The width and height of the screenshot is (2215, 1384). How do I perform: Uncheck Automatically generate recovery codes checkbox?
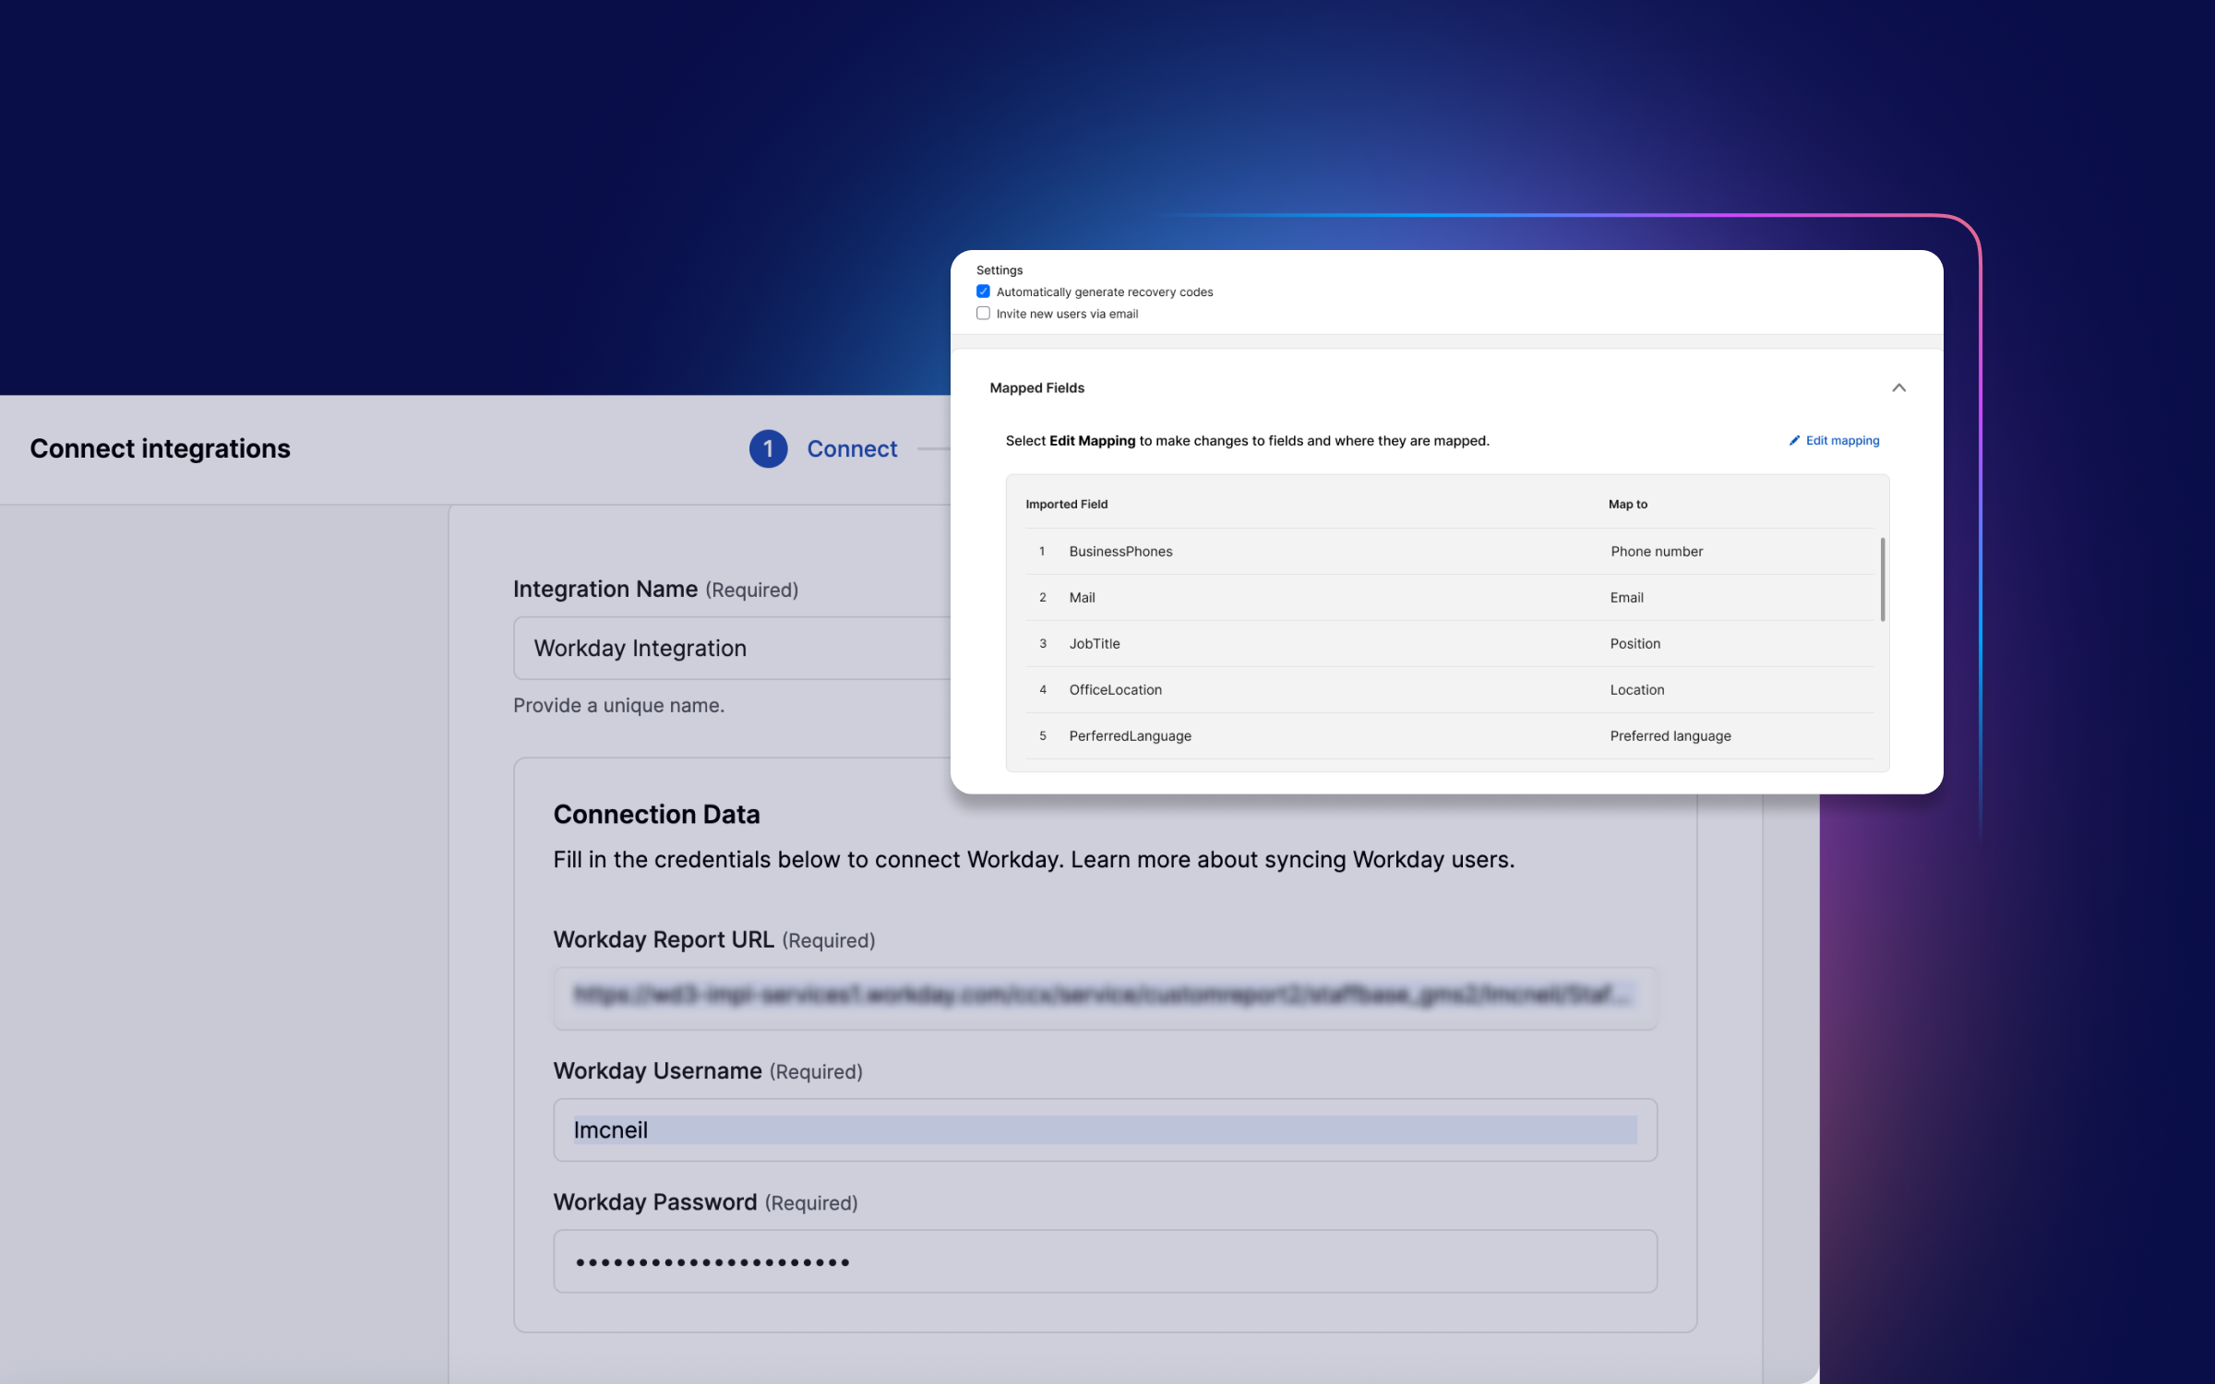[x=983, y=292]
